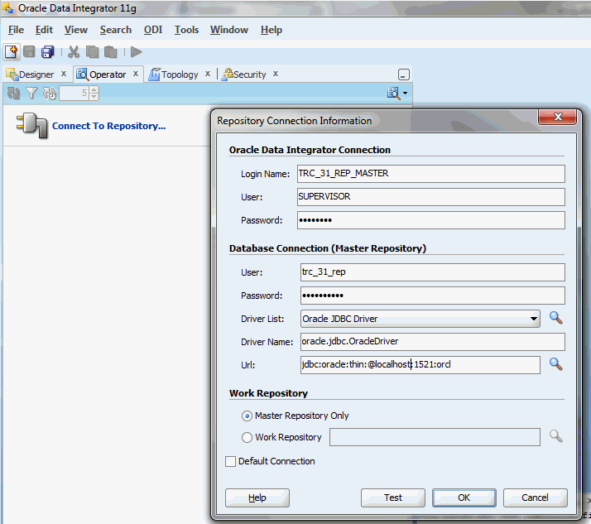This screenshot has height=524, width=591.
Task: Click the Save toolbar icon
Action: click(29, 51)
